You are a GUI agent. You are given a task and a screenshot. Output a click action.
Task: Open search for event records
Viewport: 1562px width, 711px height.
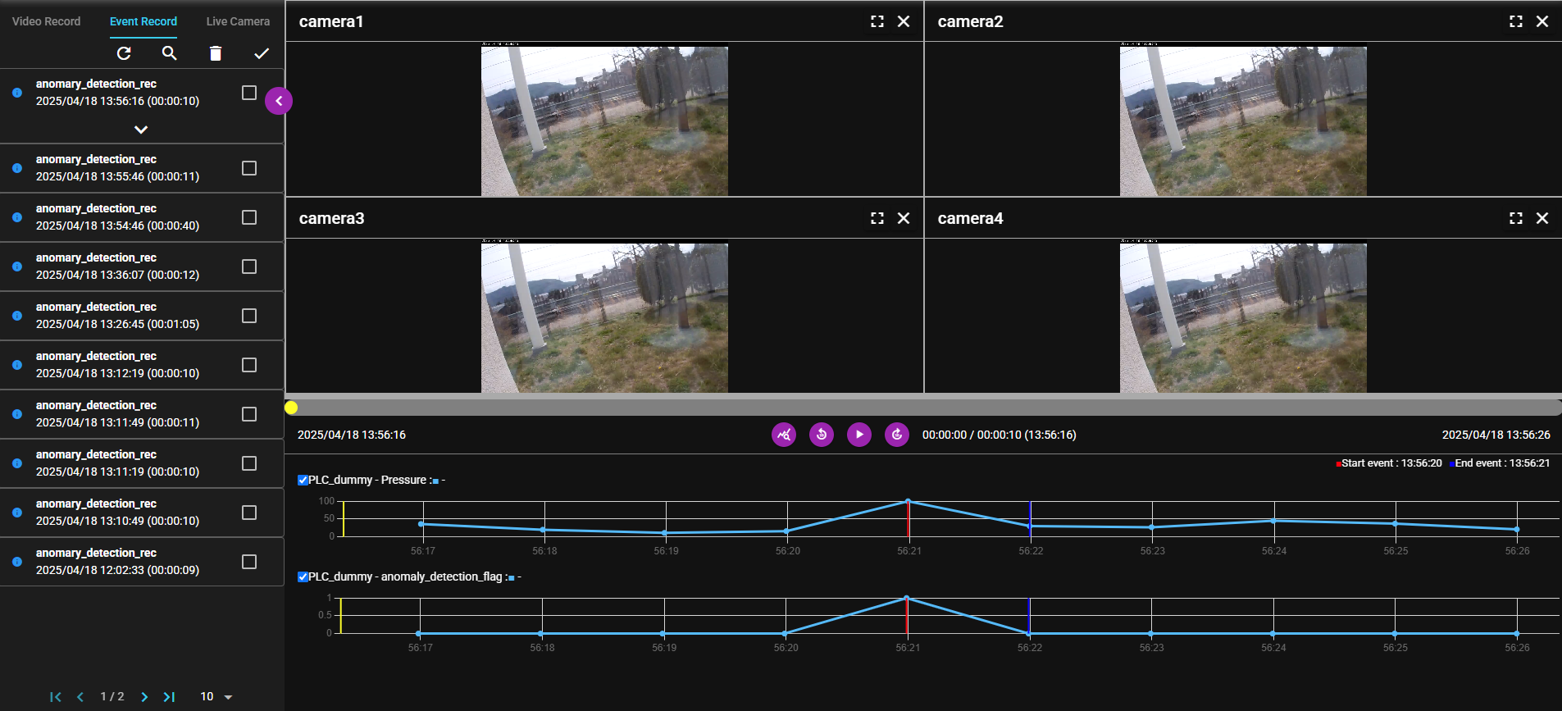(170, 53)
